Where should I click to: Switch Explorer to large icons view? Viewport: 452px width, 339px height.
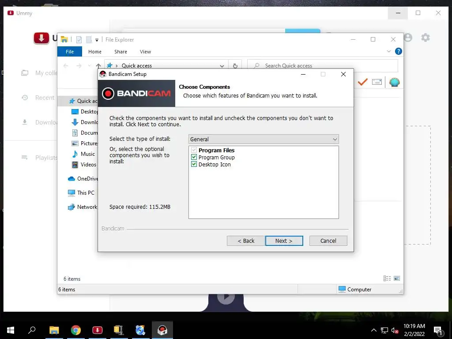click(x=397, y=278)
